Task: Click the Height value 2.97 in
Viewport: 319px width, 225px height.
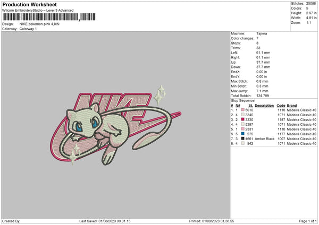Action: click(311, 13)
